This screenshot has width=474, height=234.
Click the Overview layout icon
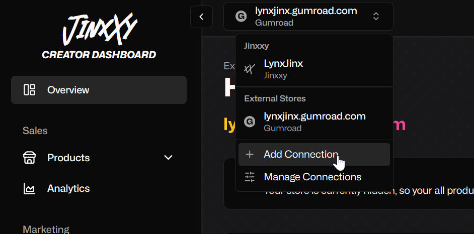pos(29,90)
